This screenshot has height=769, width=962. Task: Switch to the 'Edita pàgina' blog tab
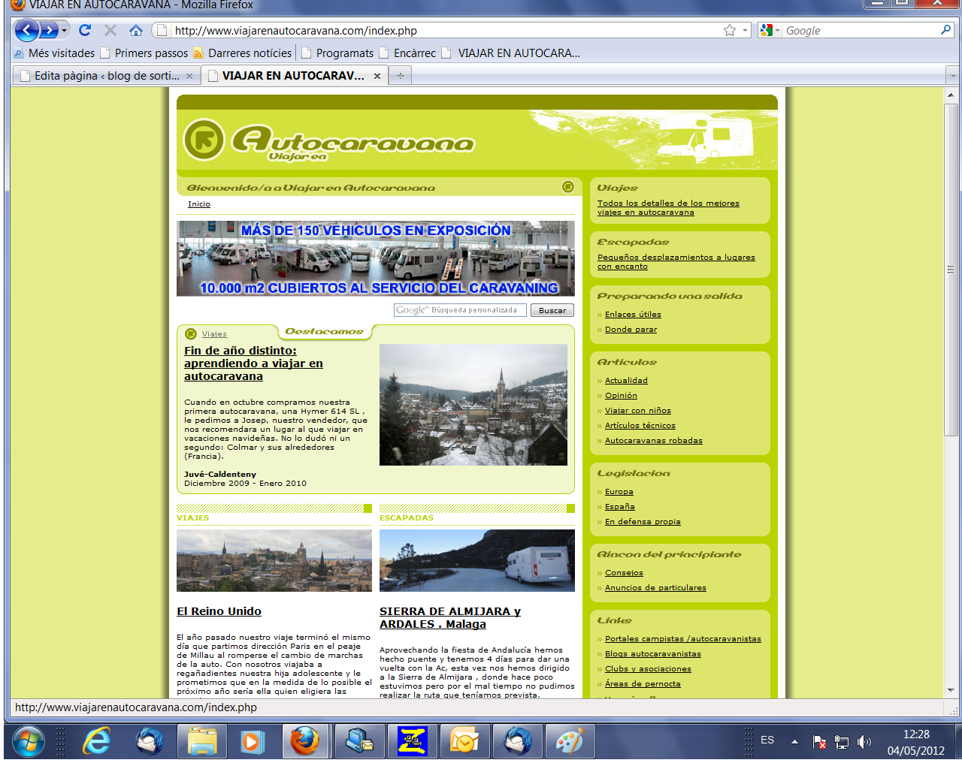click(x=105, y=75)
